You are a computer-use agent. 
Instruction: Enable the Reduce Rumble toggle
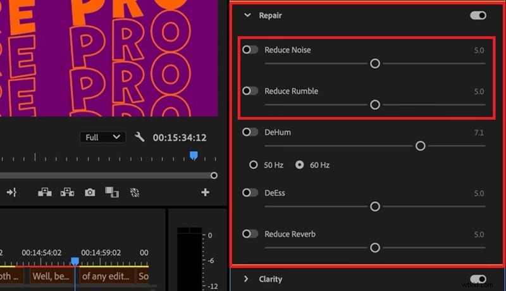[x=250, y=91]
